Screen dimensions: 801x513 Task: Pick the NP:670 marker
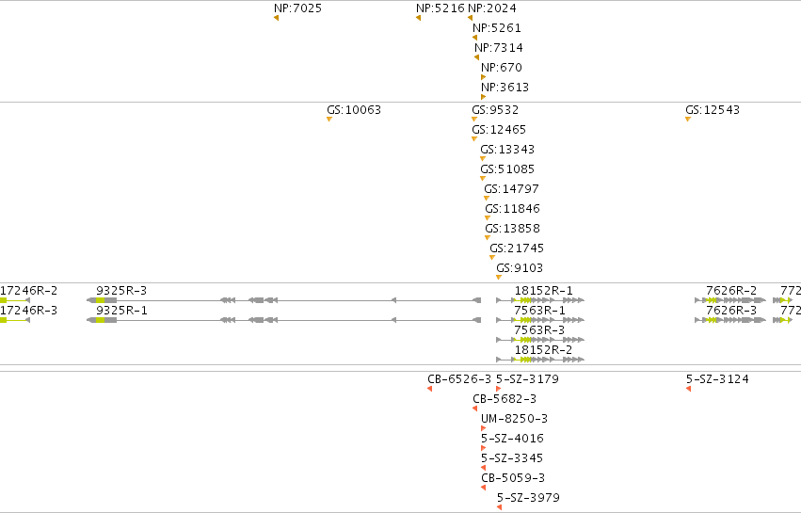tap(483, 77)
